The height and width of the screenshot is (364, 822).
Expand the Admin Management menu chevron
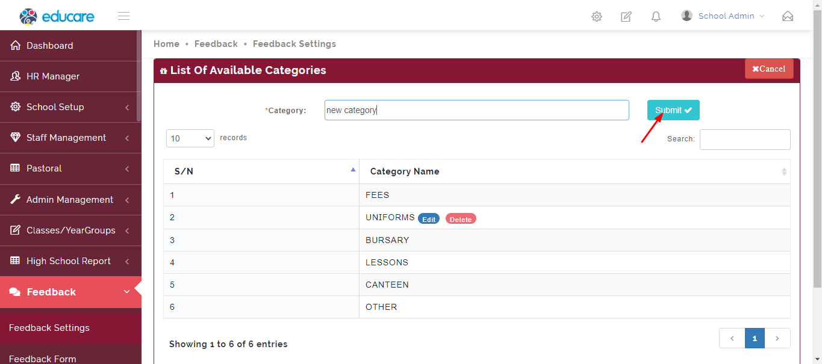[x=127, y=200]
